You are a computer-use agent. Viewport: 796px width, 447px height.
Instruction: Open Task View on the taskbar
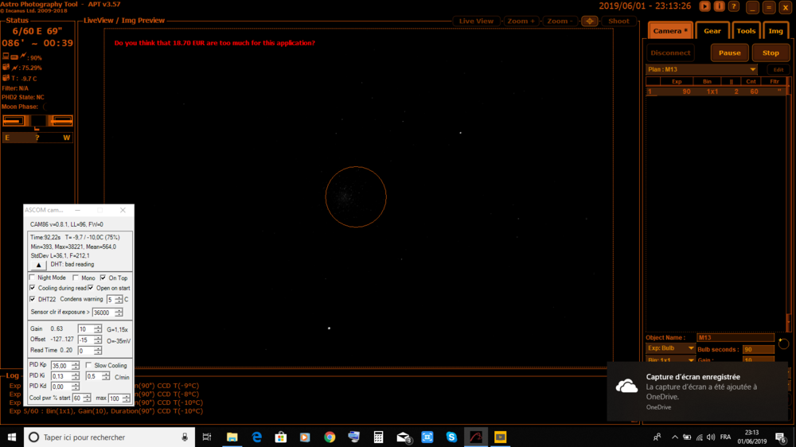tap(207, 437)
